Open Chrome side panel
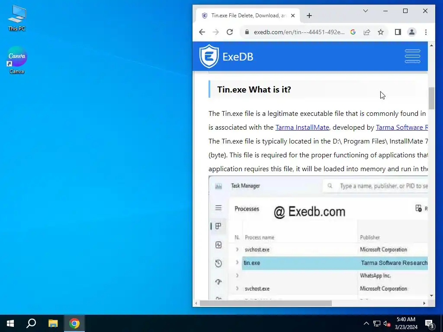This screenshot has width=443, height=332. pyautogui.click(x=398, y=32)
